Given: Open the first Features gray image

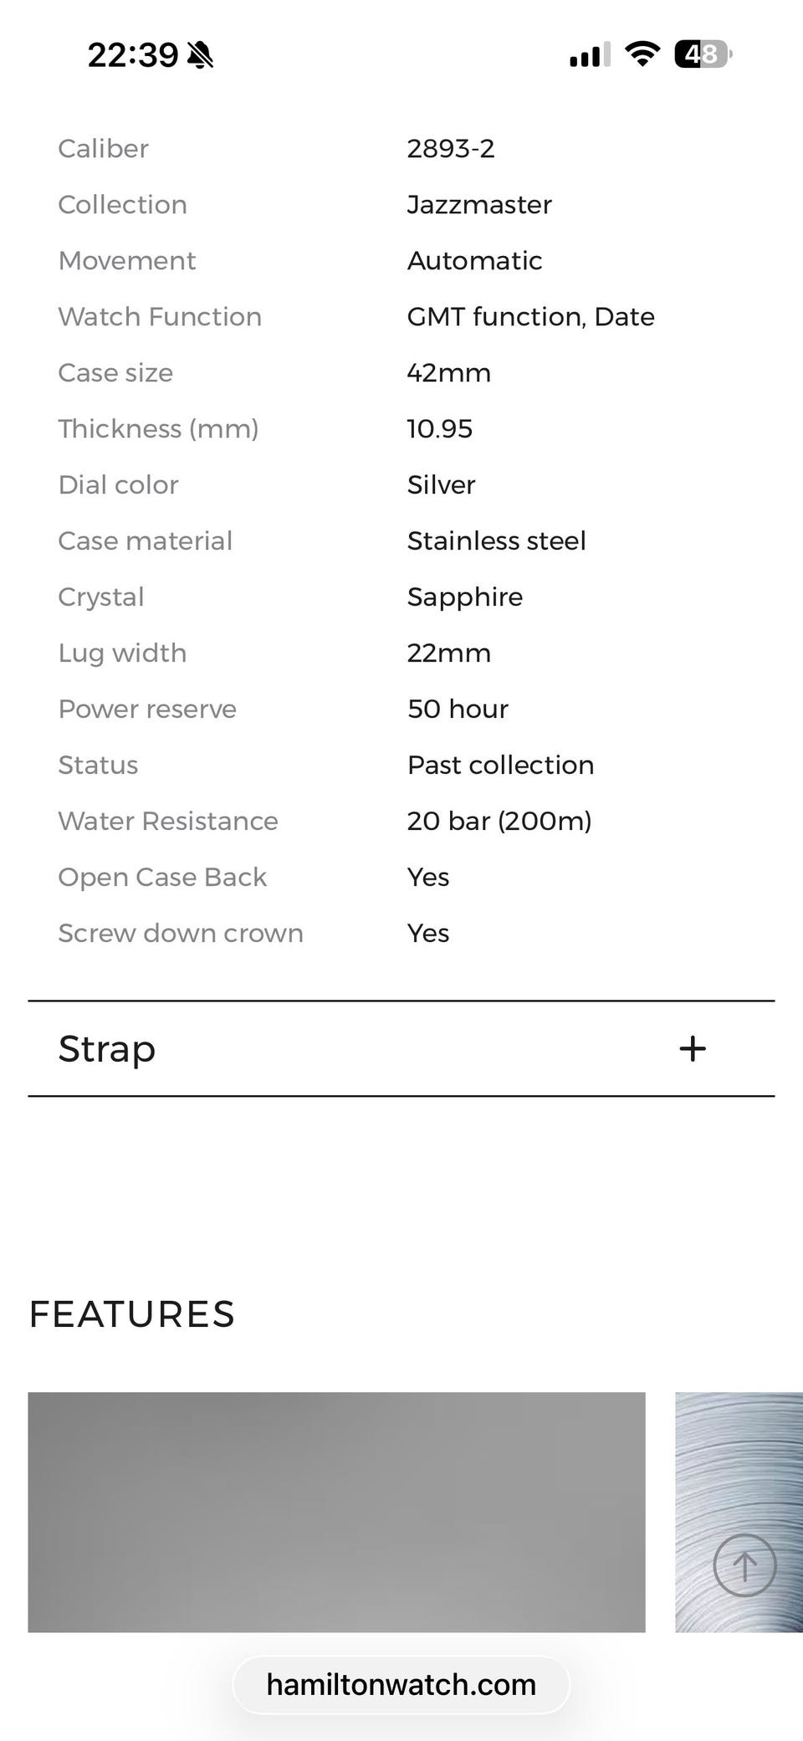Looking at the screenshot, I should tap(336, 1512).
